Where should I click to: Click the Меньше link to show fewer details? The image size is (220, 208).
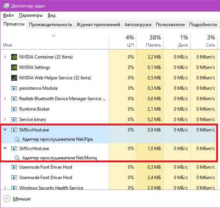pyautogui.click(x=22, y=199)
